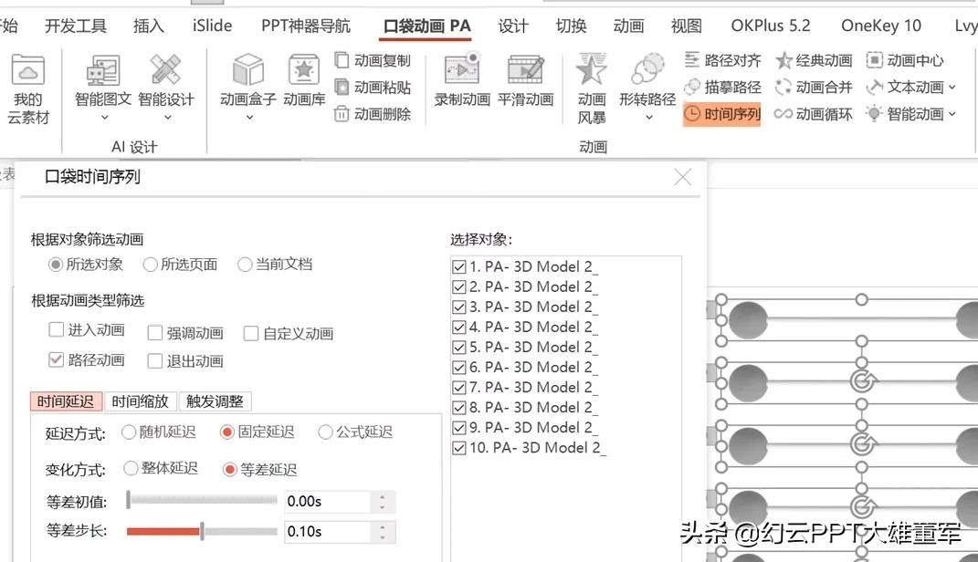Close the 口袋时间序列 dialog
The height and width of the screenshot is (562, 978).
pos(682,179)
